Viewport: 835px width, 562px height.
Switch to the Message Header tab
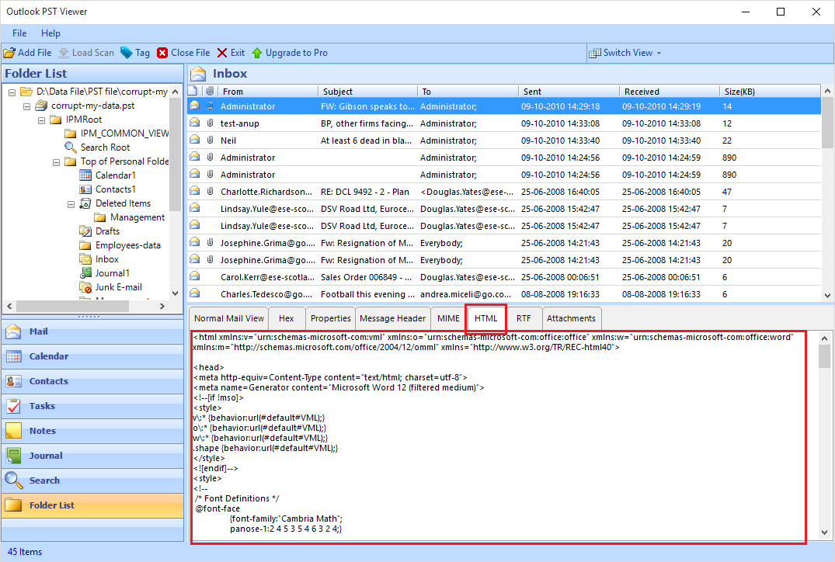point(392,318)
